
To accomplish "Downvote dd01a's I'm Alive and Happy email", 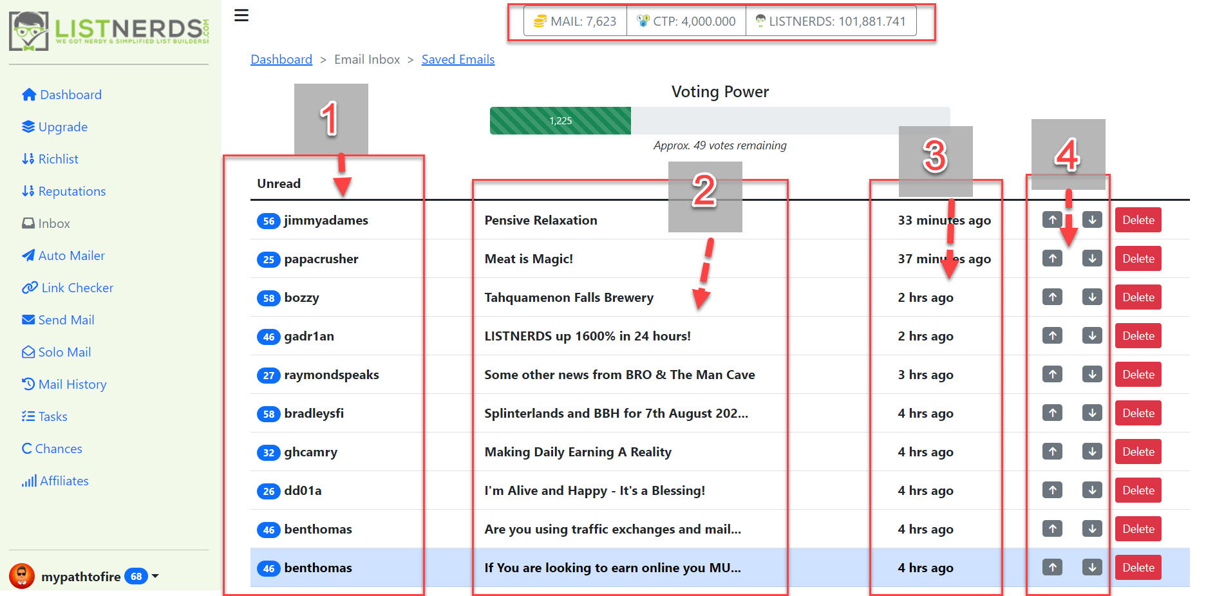I will pyautogui.click(x=1092, y=490).
